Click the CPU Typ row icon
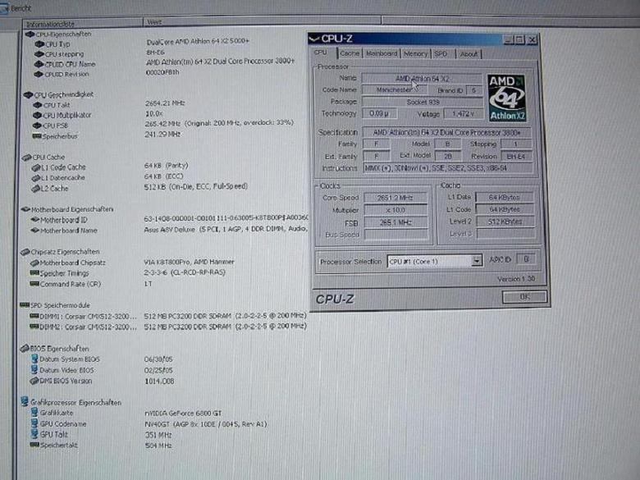640x480 pixels. click(x=39, y=44)
